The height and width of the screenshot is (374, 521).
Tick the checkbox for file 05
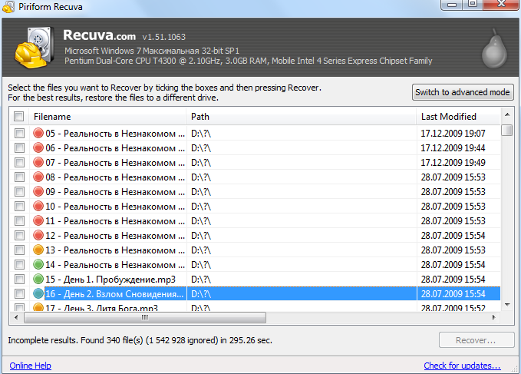pos(20,134)
